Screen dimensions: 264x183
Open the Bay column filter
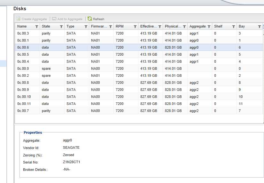pos(260,27)
